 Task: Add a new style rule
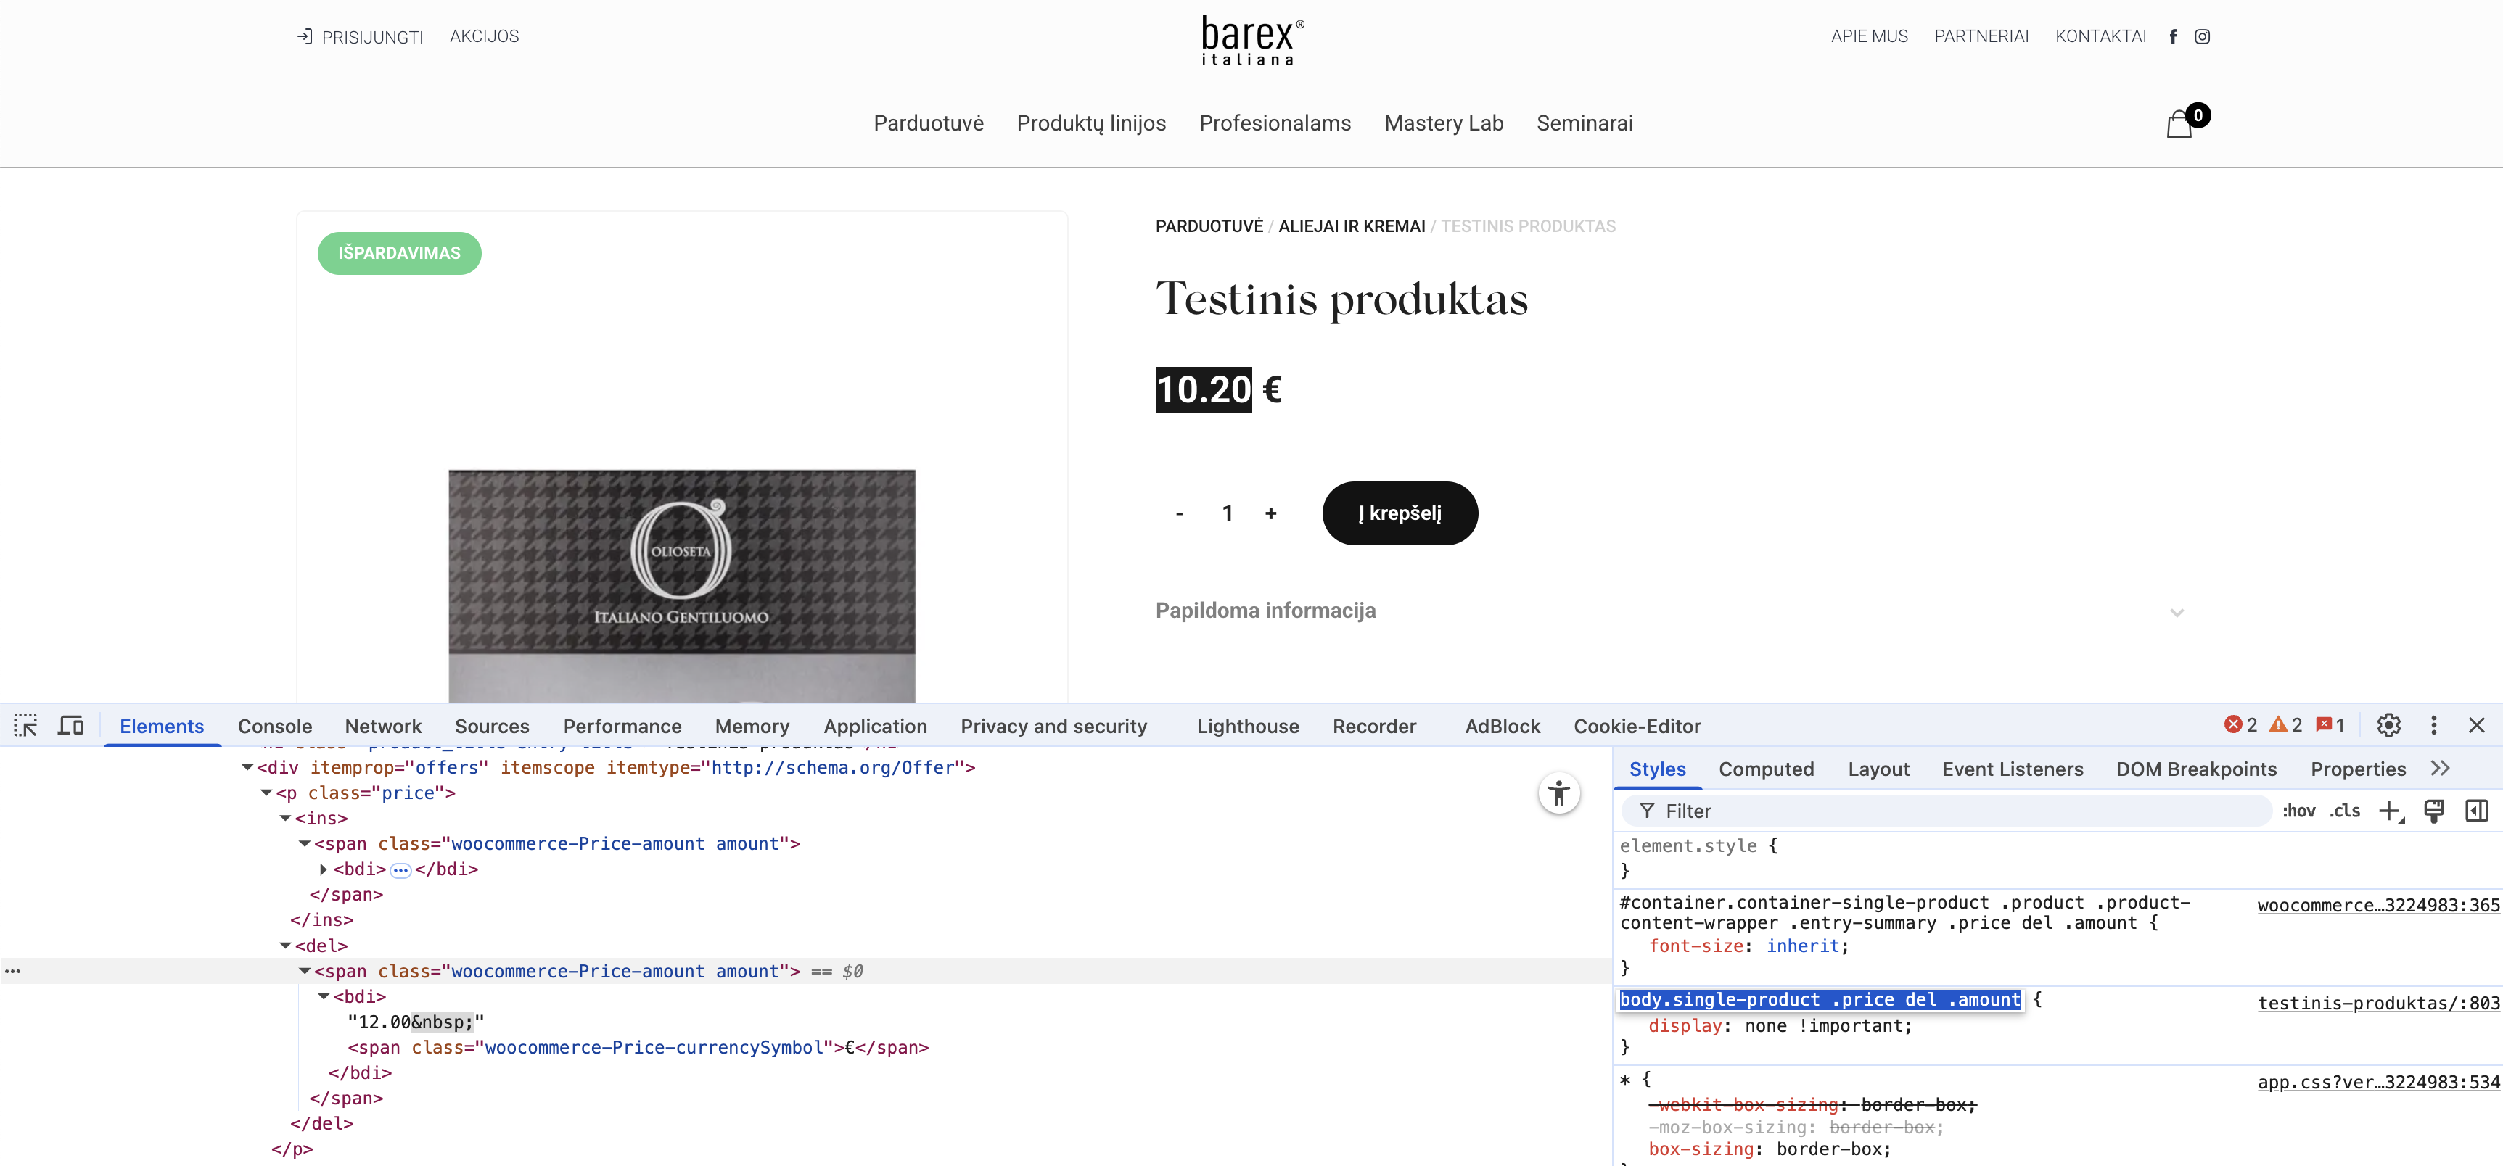point(2391,811)
